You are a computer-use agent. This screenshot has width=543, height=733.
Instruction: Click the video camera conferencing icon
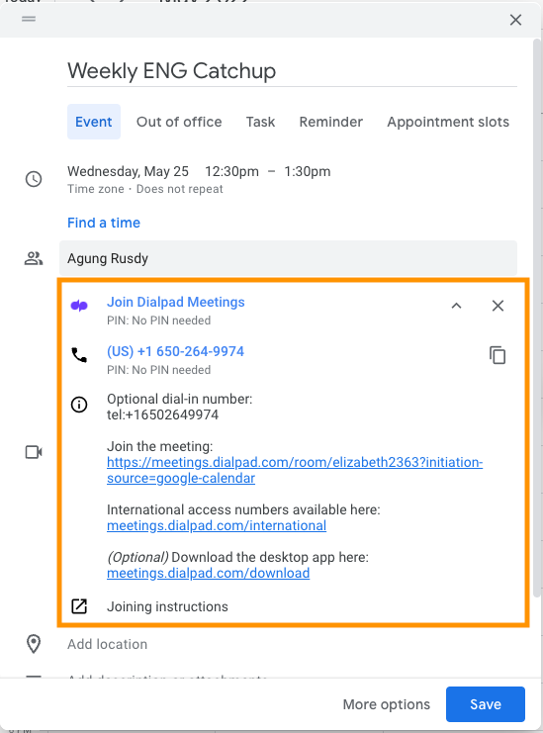34,452
